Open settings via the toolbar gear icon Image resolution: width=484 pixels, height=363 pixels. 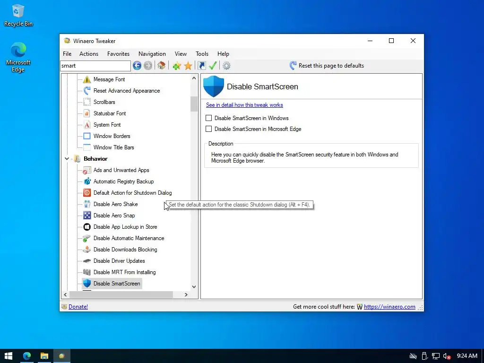[226, 65]
